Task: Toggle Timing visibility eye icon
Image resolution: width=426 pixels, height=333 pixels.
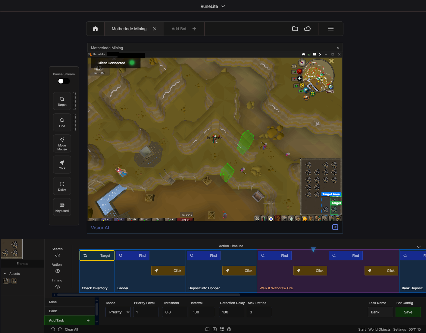Action: 57,287
